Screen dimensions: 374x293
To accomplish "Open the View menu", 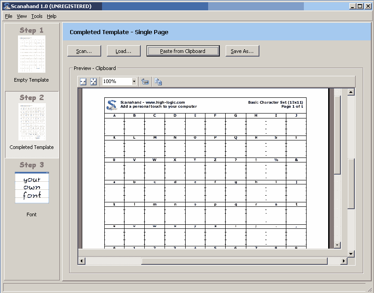I will click(22, 16).
